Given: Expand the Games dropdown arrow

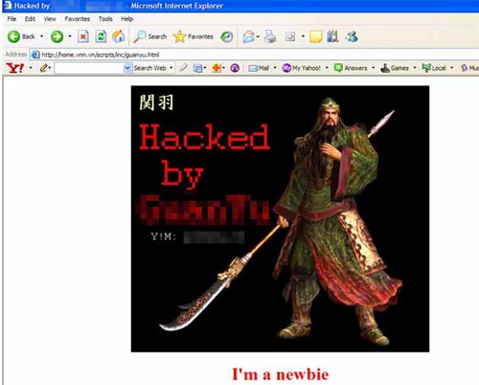Looking at the screenshot, I should coord(415,68).
